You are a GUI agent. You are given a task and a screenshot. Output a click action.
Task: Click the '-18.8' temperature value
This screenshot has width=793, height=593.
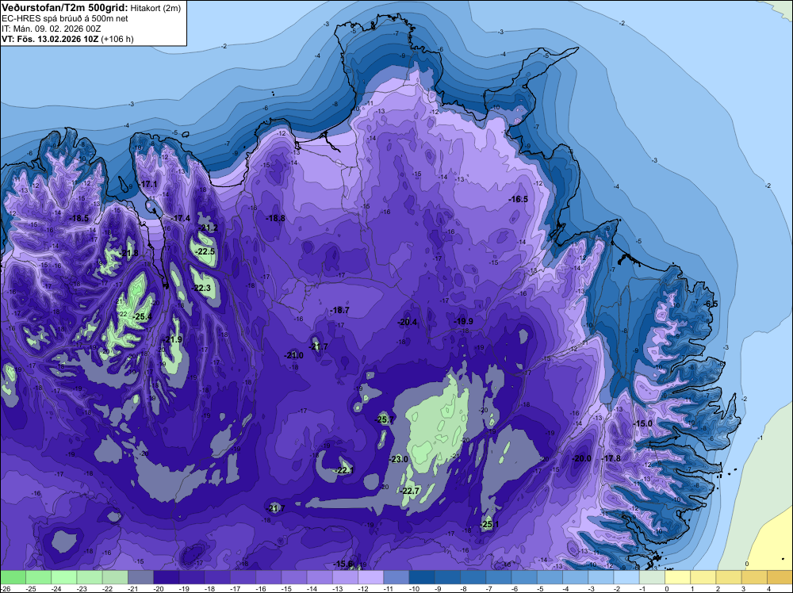[276, 218]
